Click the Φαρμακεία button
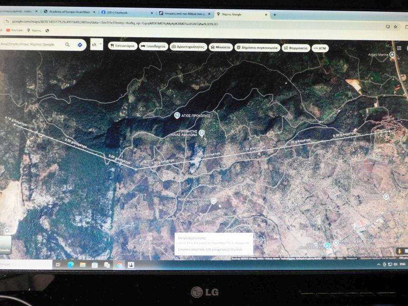 (296, 48)
